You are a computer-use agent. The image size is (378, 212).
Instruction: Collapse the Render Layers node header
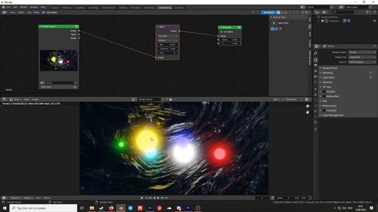pyautogui.click(x=41, y=26)
